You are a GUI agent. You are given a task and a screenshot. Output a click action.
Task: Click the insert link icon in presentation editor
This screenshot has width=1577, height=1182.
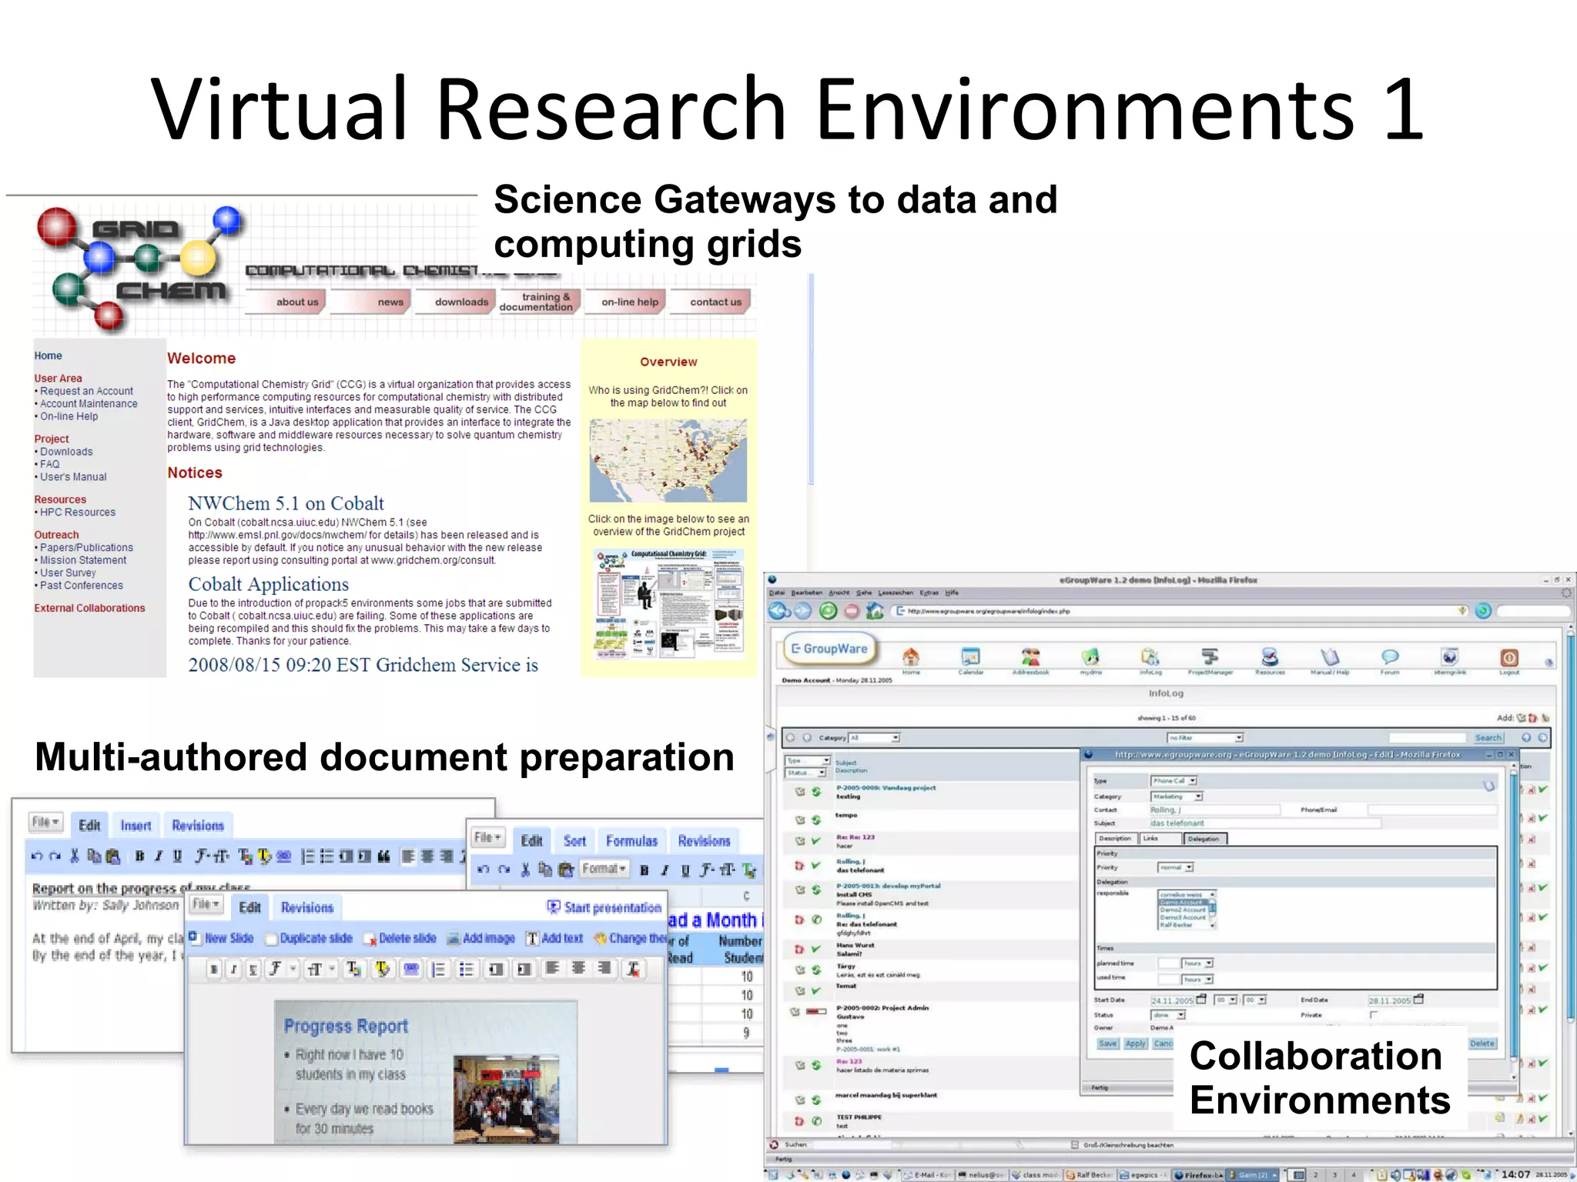tap(411, 969)
